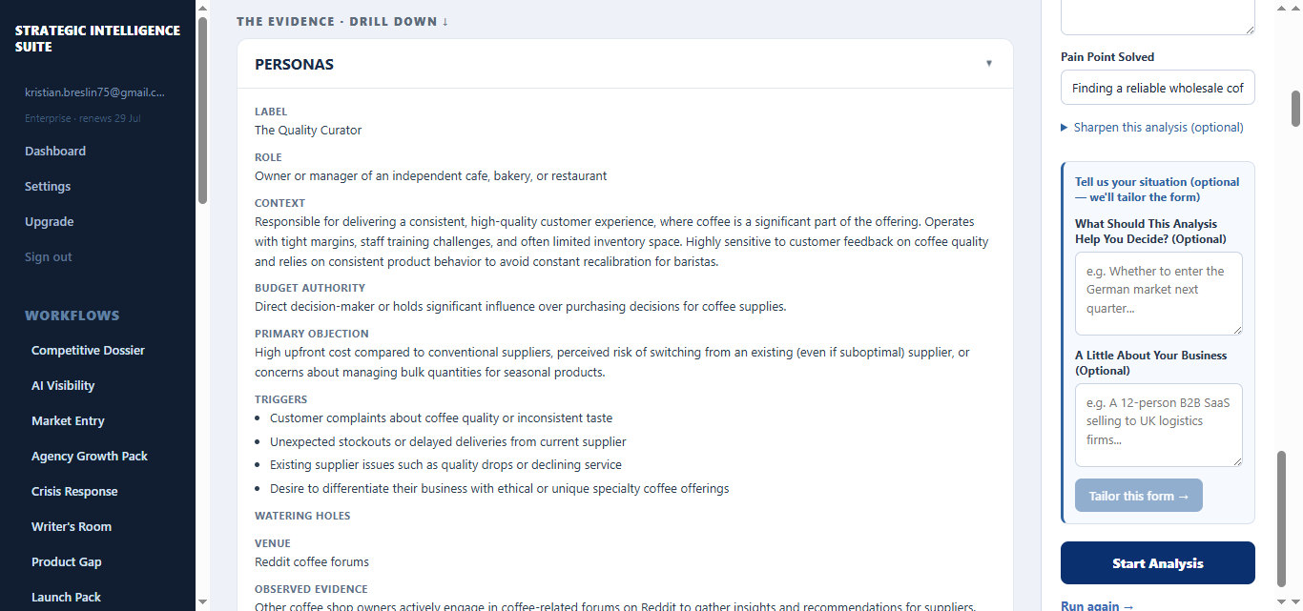Focus the Pain Point Solved field

pos(1157,88)
